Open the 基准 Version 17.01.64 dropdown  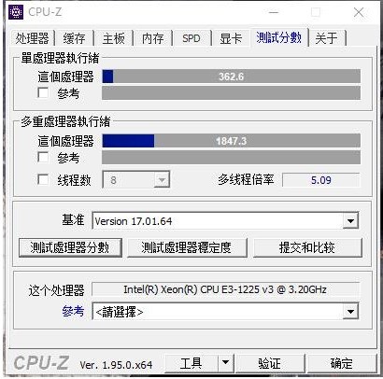tap(350, 221)
